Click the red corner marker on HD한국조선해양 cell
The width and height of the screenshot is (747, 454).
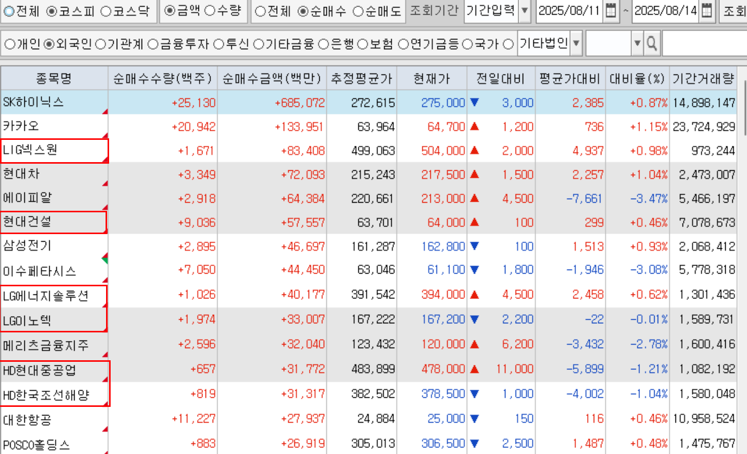[106, 403]
